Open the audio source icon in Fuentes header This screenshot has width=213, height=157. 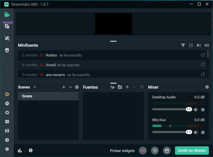[x=112, y=87]
